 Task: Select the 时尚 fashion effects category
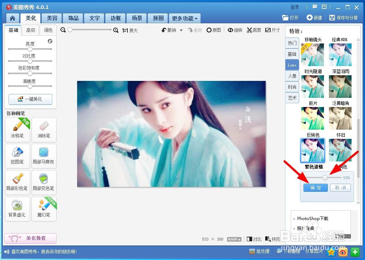292,87
